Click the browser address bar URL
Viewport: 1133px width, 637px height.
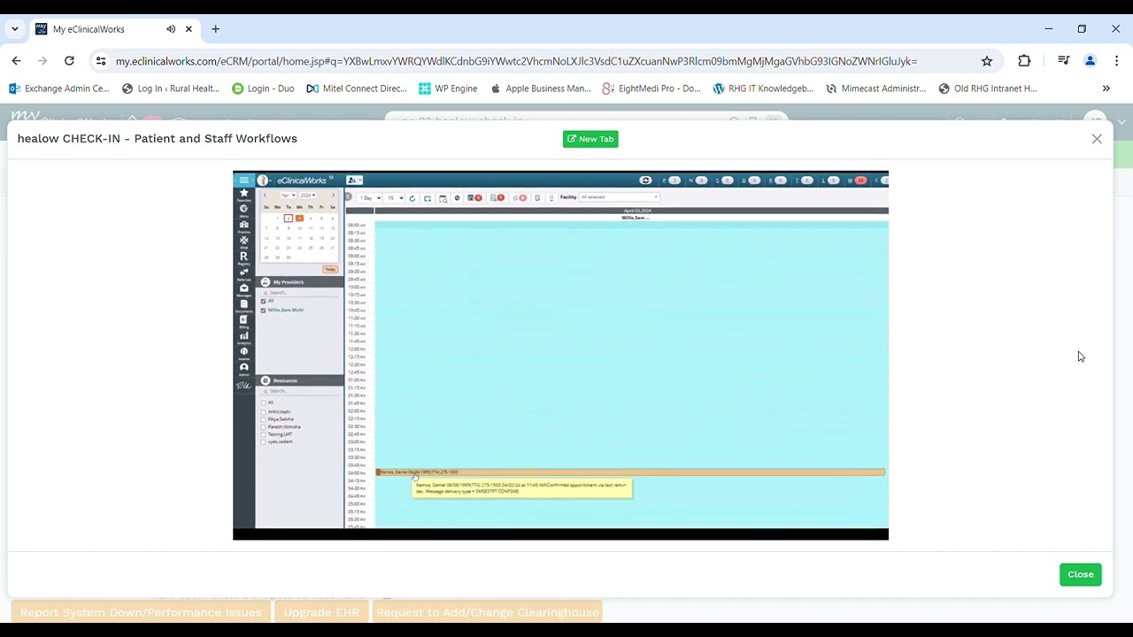pos(516,61)
